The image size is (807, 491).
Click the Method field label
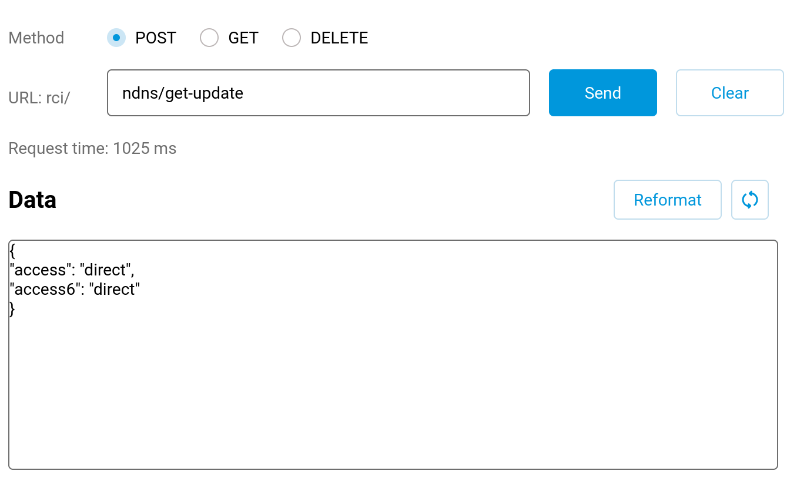click(36, 38)
